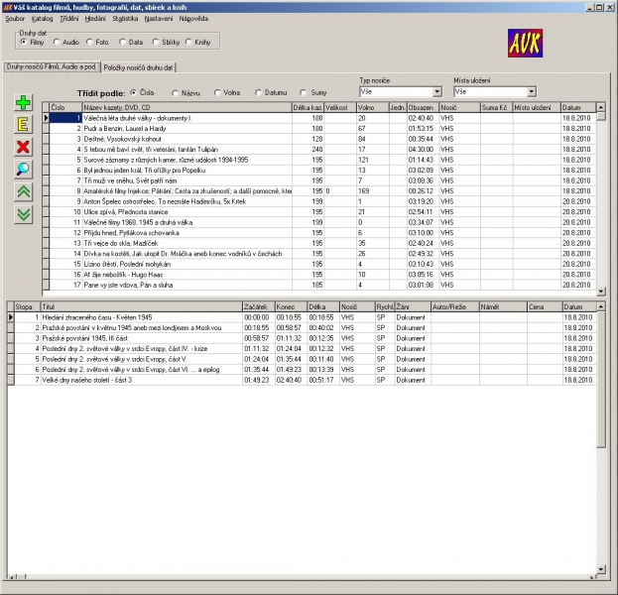Open the Místa uložení dropdown
Viewport: 618px width, 595px height.
[531, 91]
